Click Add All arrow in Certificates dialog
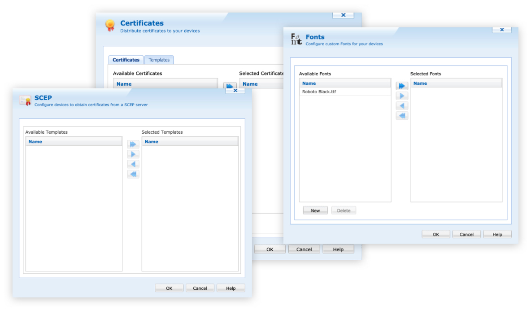 point(230,85)
